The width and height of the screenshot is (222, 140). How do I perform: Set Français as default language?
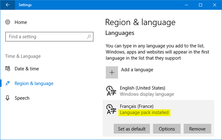point(132,129)
